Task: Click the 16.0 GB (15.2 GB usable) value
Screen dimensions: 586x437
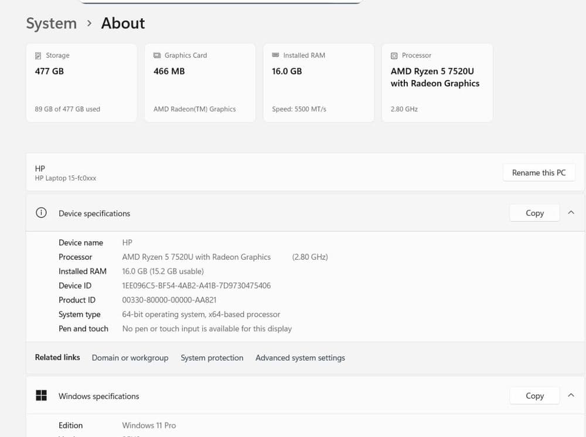Action: (163, 271)
